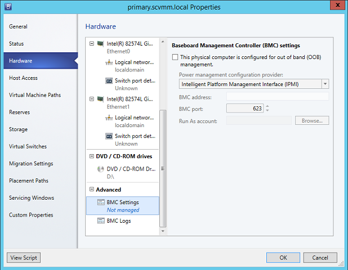
Task: Collapse the Ethernet0 adapter node
Action: 92,44
